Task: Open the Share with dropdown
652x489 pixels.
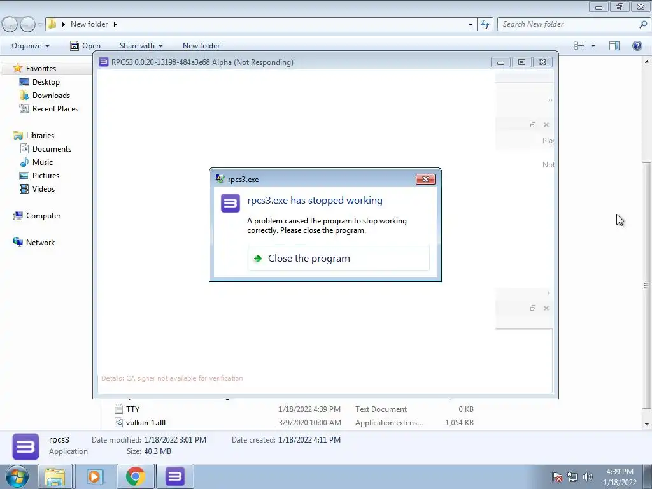Action: pos(141,46)
